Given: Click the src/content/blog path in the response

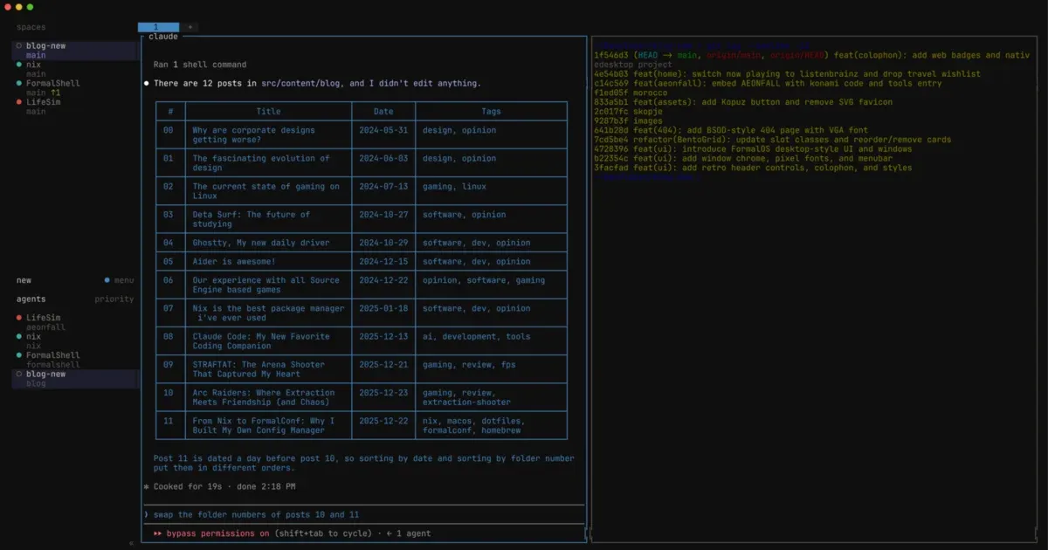Looking at the screenshot, I should click(x=302, y=84).
